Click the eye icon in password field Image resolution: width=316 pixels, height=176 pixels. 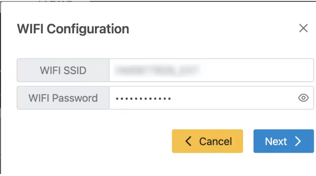pos(303,98)
